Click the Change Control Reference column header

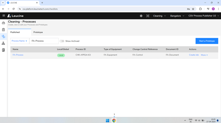point(145,49)
